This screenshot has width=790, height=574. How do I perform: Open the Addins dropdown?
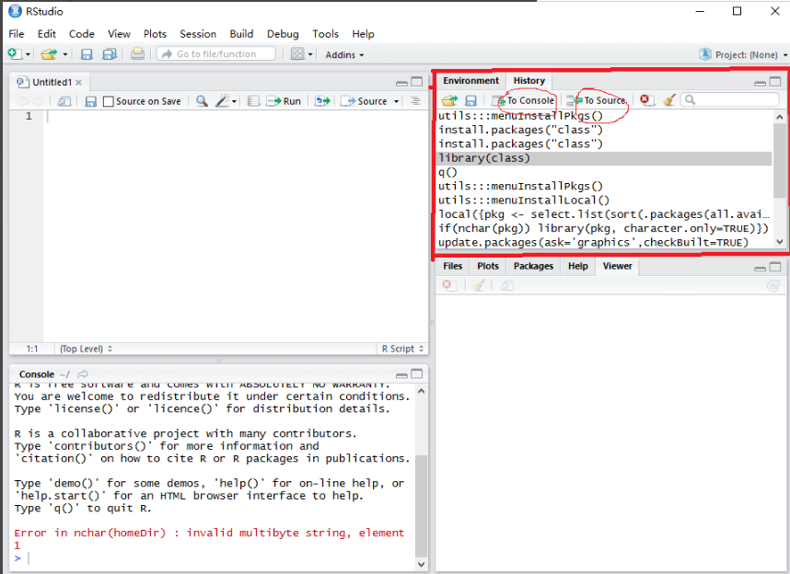[x=344, y=54]
